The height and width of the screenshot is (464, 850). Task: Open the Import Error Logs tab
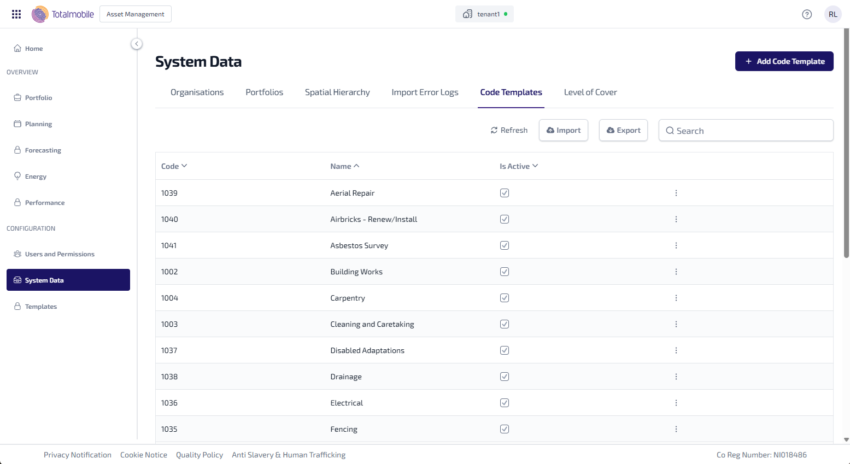pyautogui.click(x=425, y=92)
